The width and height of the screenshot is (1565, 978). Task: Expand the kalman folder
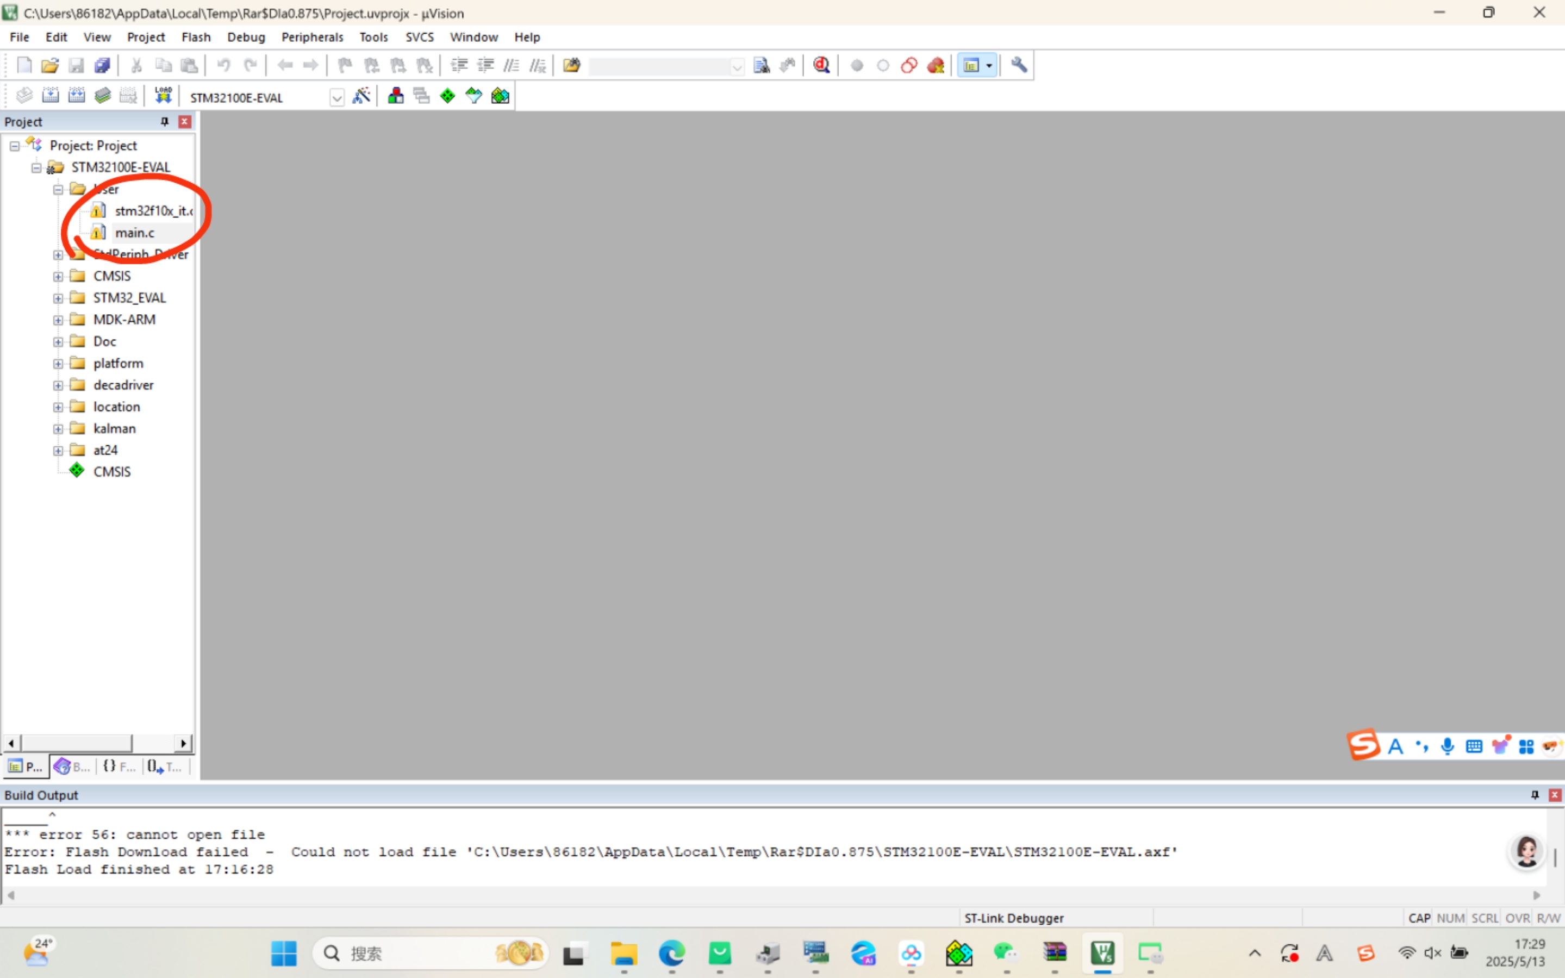58,429
